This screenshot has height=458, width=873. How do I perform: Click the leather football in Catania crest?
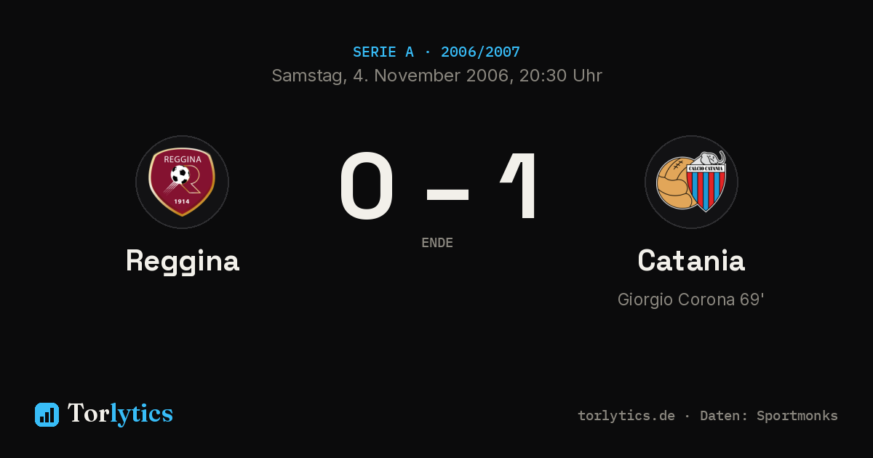pos(674,183)
